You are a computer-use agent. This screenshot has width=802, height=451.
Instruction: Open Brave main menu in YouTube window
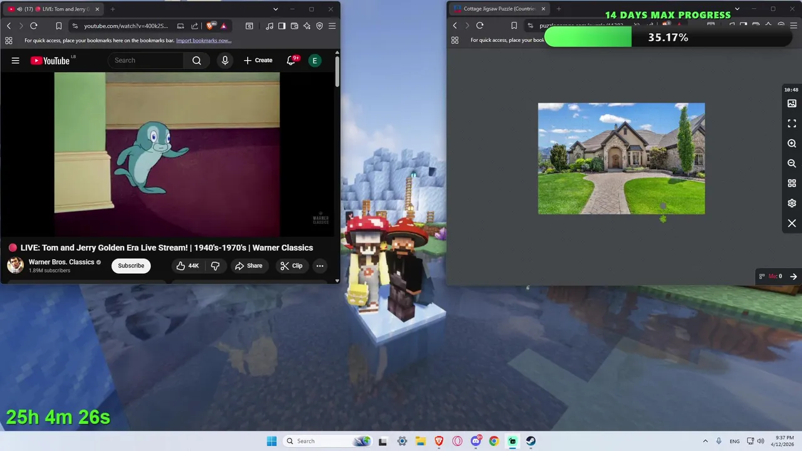coord(332,26)
